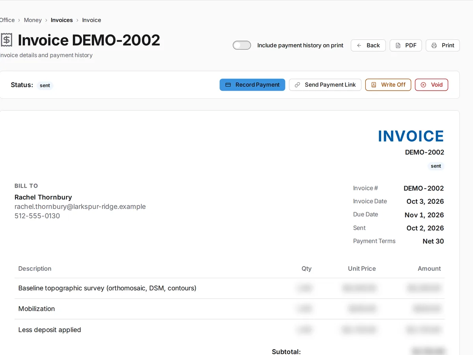The image size is (473, 355).
Task: Click email rachel.thornbury@larkspur-ridge.example
Action: (x=80, y=206)
